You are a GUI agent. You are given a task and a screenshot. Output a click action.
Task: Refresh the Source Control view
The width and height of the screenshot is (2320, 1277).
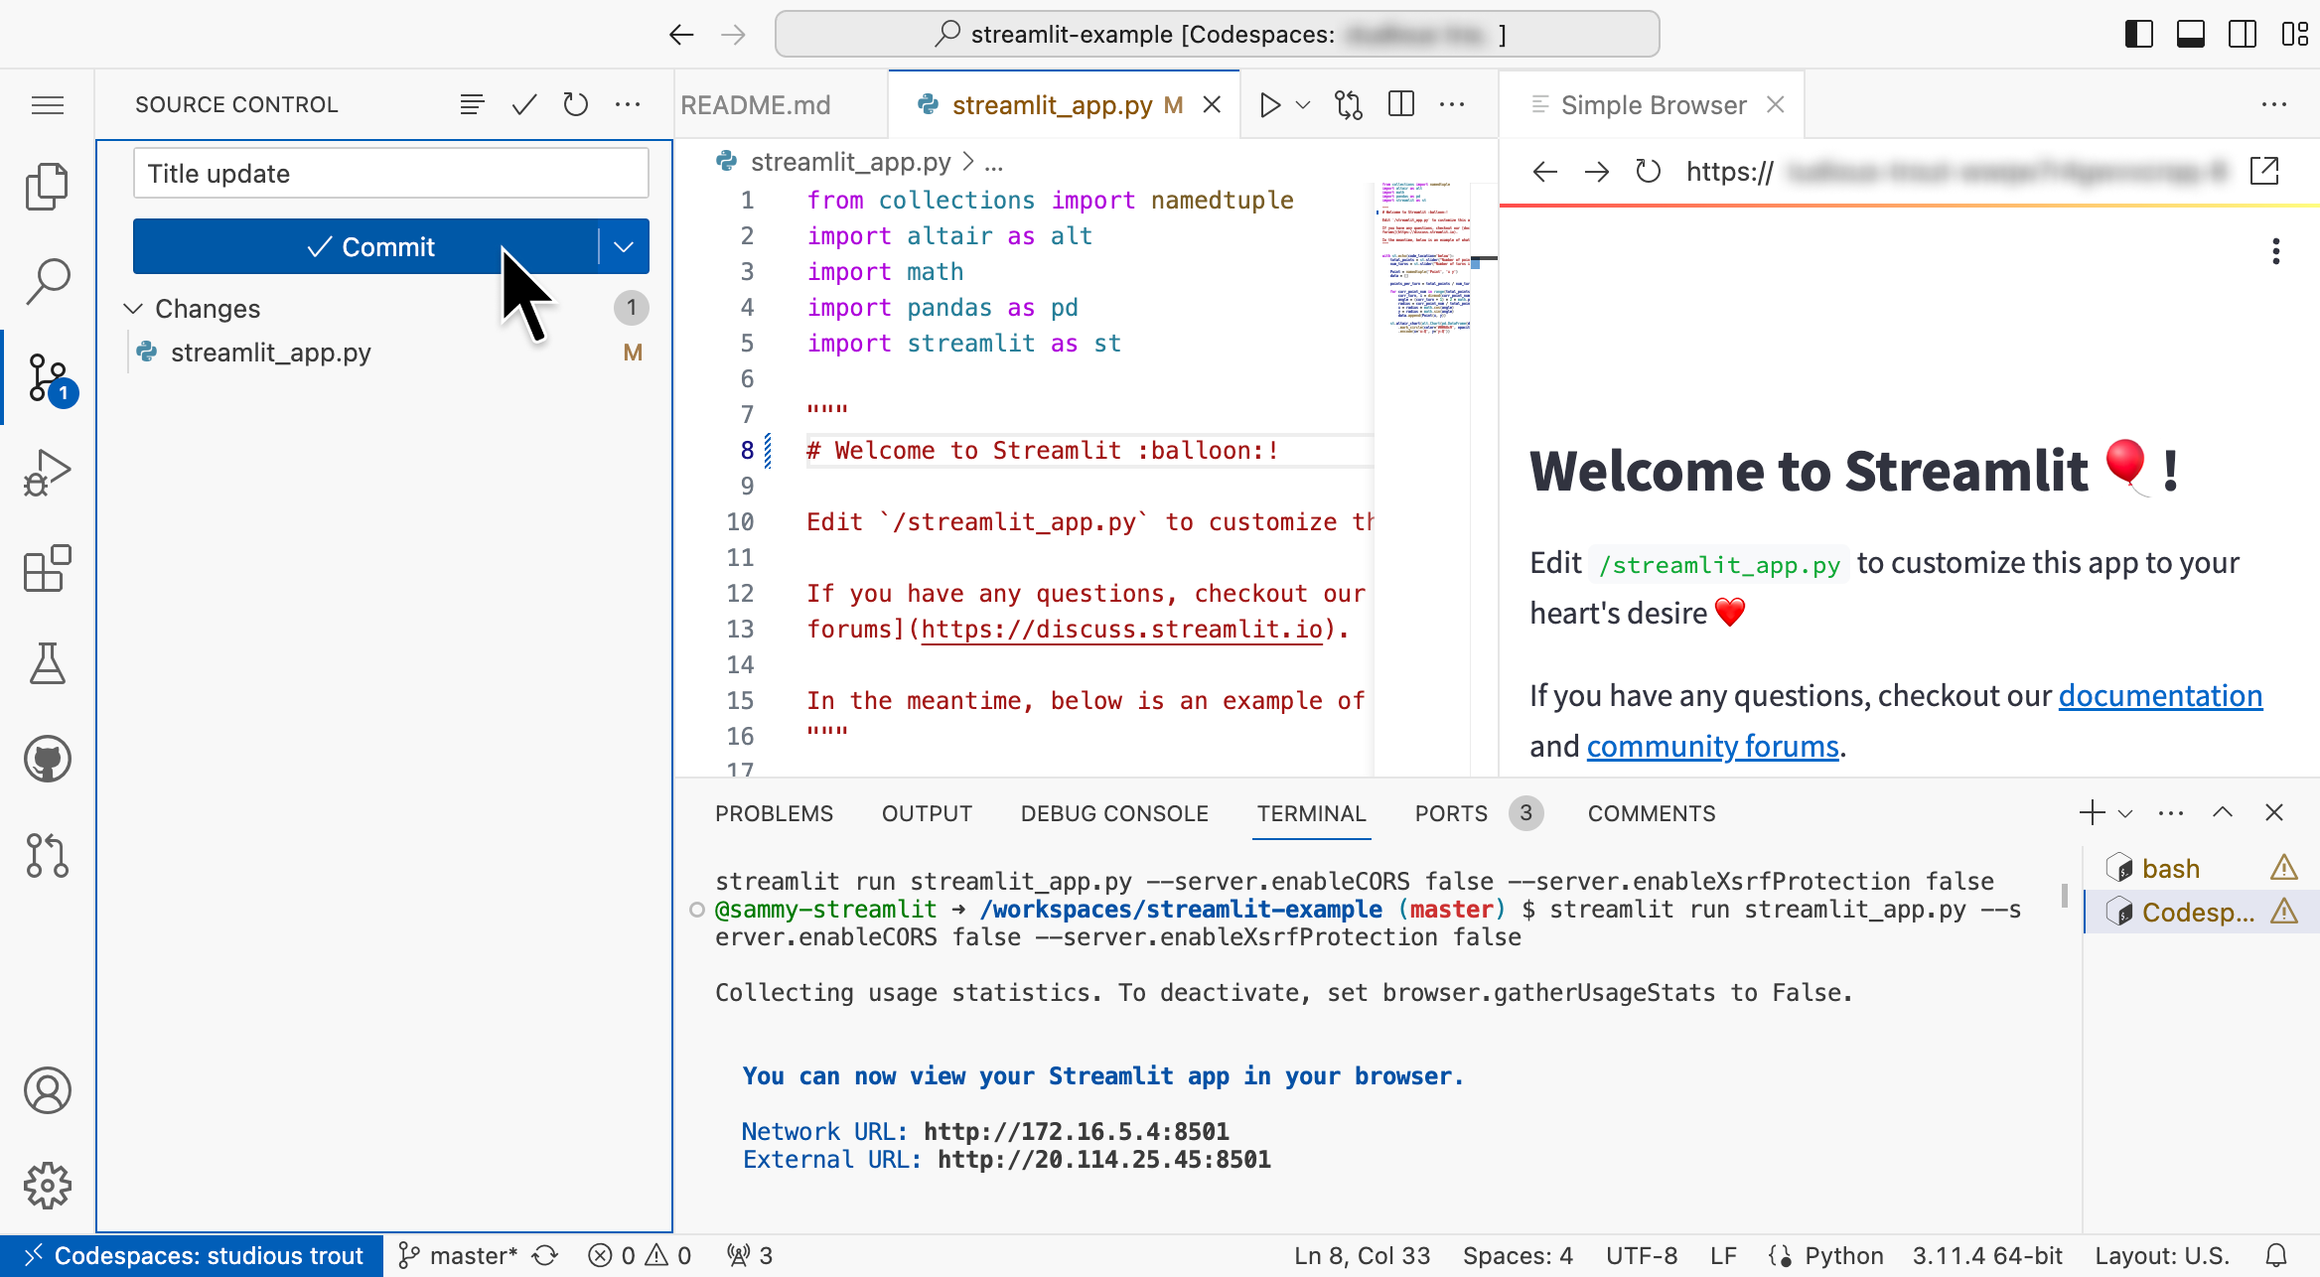(x=576, y=104)
